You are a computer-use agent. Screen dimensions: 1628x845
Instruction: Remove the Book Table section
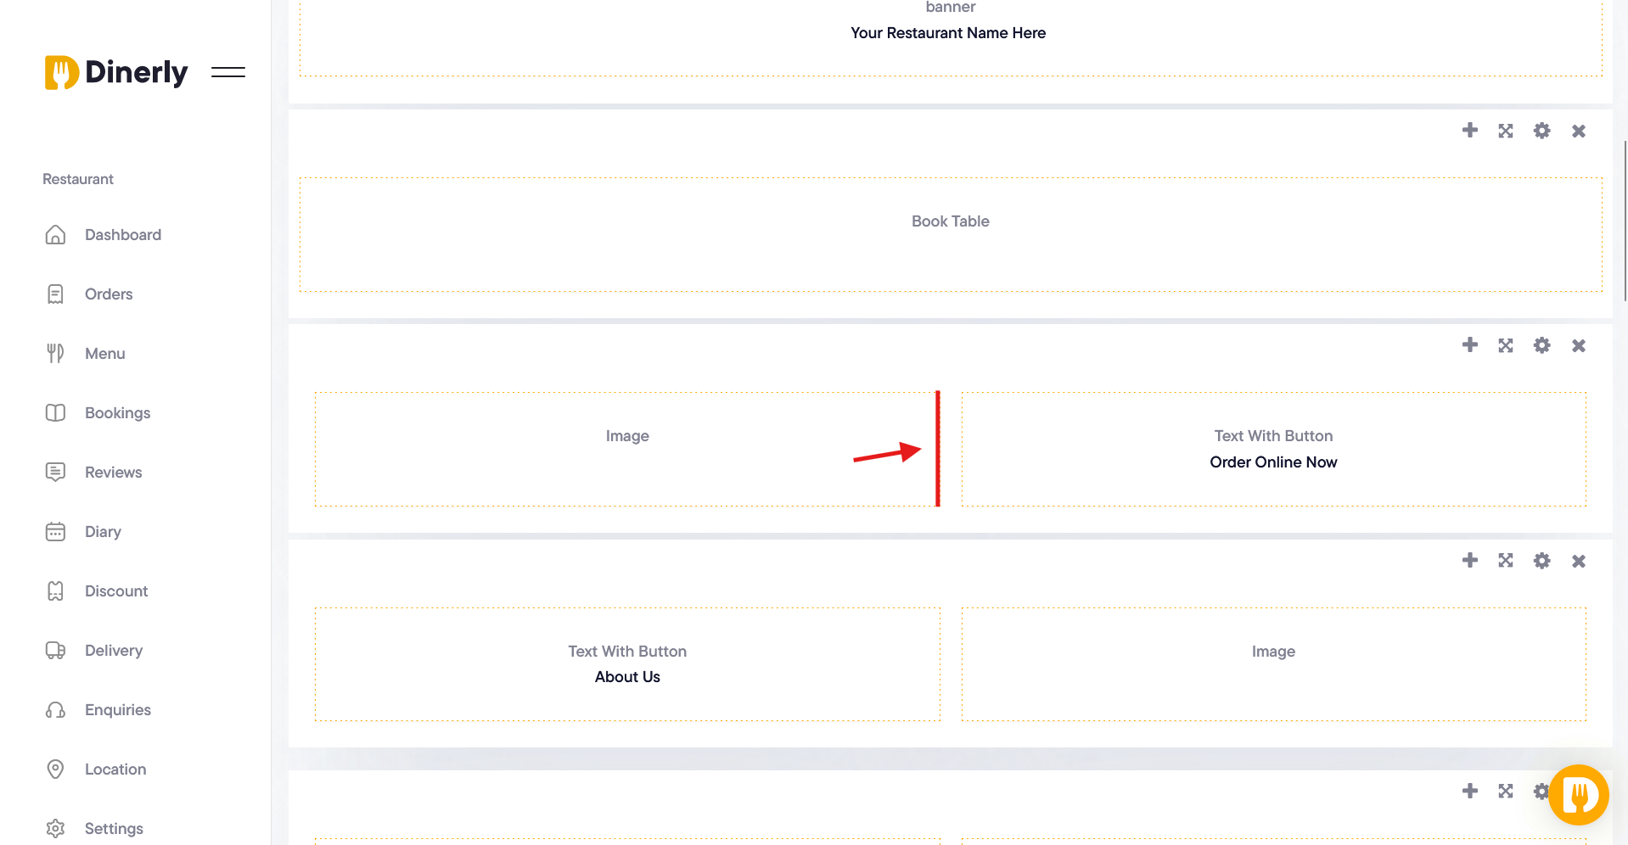[x=1579, y=131]
